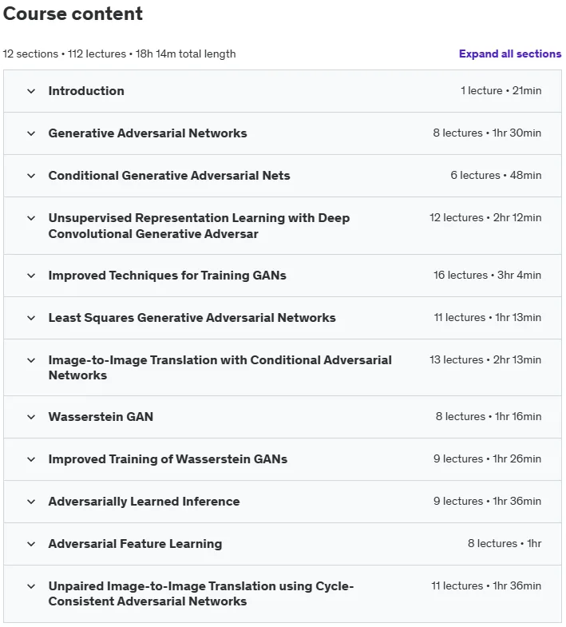Expand chevron beside Unsupervised Representation Learning section
The width and height of the screenshot is (566, 627).
point(31,218)
